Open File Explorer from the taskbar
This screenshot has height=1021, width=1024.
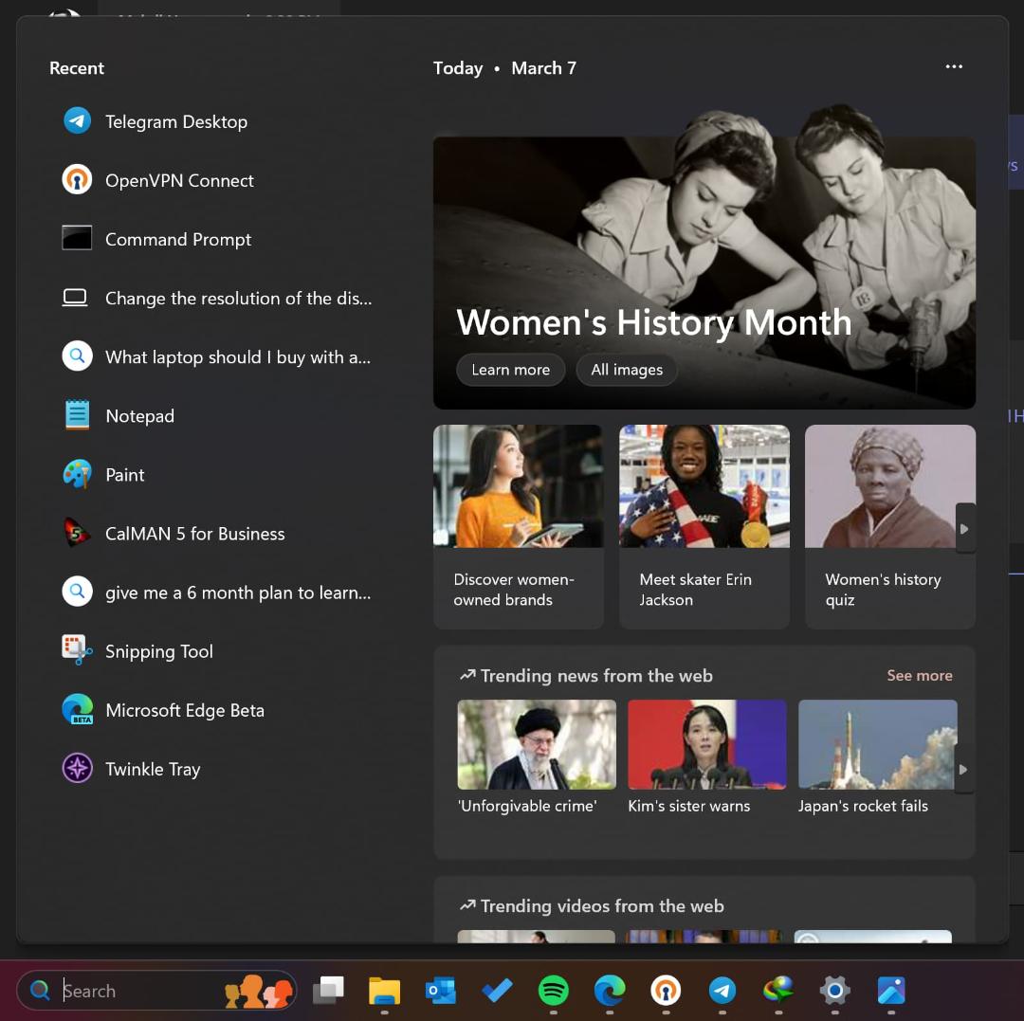click(384, 991)
